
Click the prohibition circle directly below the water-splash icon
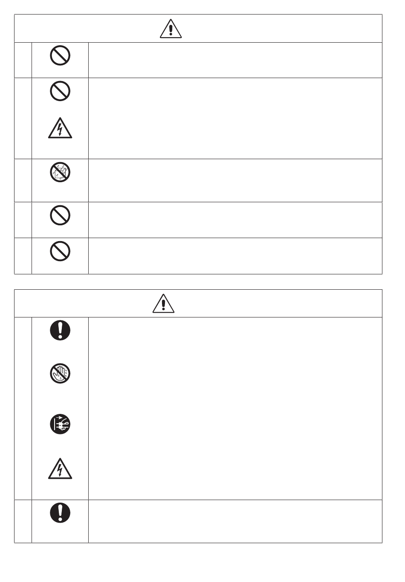pos(60,215)
